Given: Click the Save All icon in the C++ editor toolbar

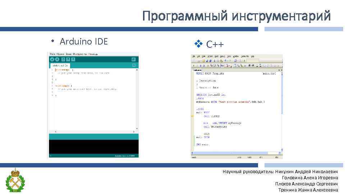Looking at the screenshot, I should tap(210, 61).
